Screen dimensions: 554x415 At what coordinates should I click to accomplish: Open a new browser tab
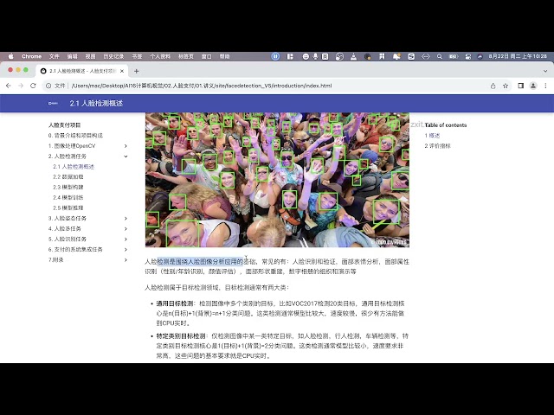[x=137, y=71]
